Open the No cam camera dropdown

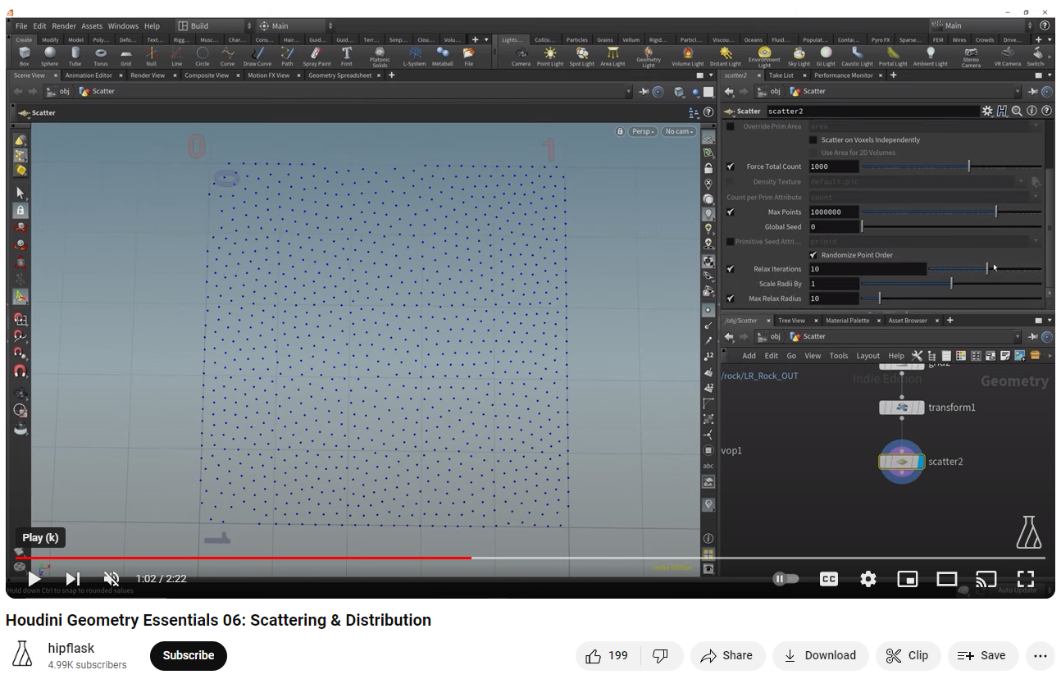pyautogui.click(x=679, y=131)
